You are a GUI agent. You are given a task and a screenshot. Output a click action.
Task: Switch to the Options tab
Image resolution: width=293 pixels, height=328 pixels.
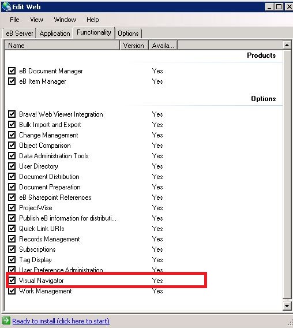pyautogui.click(x=128, y=33)
